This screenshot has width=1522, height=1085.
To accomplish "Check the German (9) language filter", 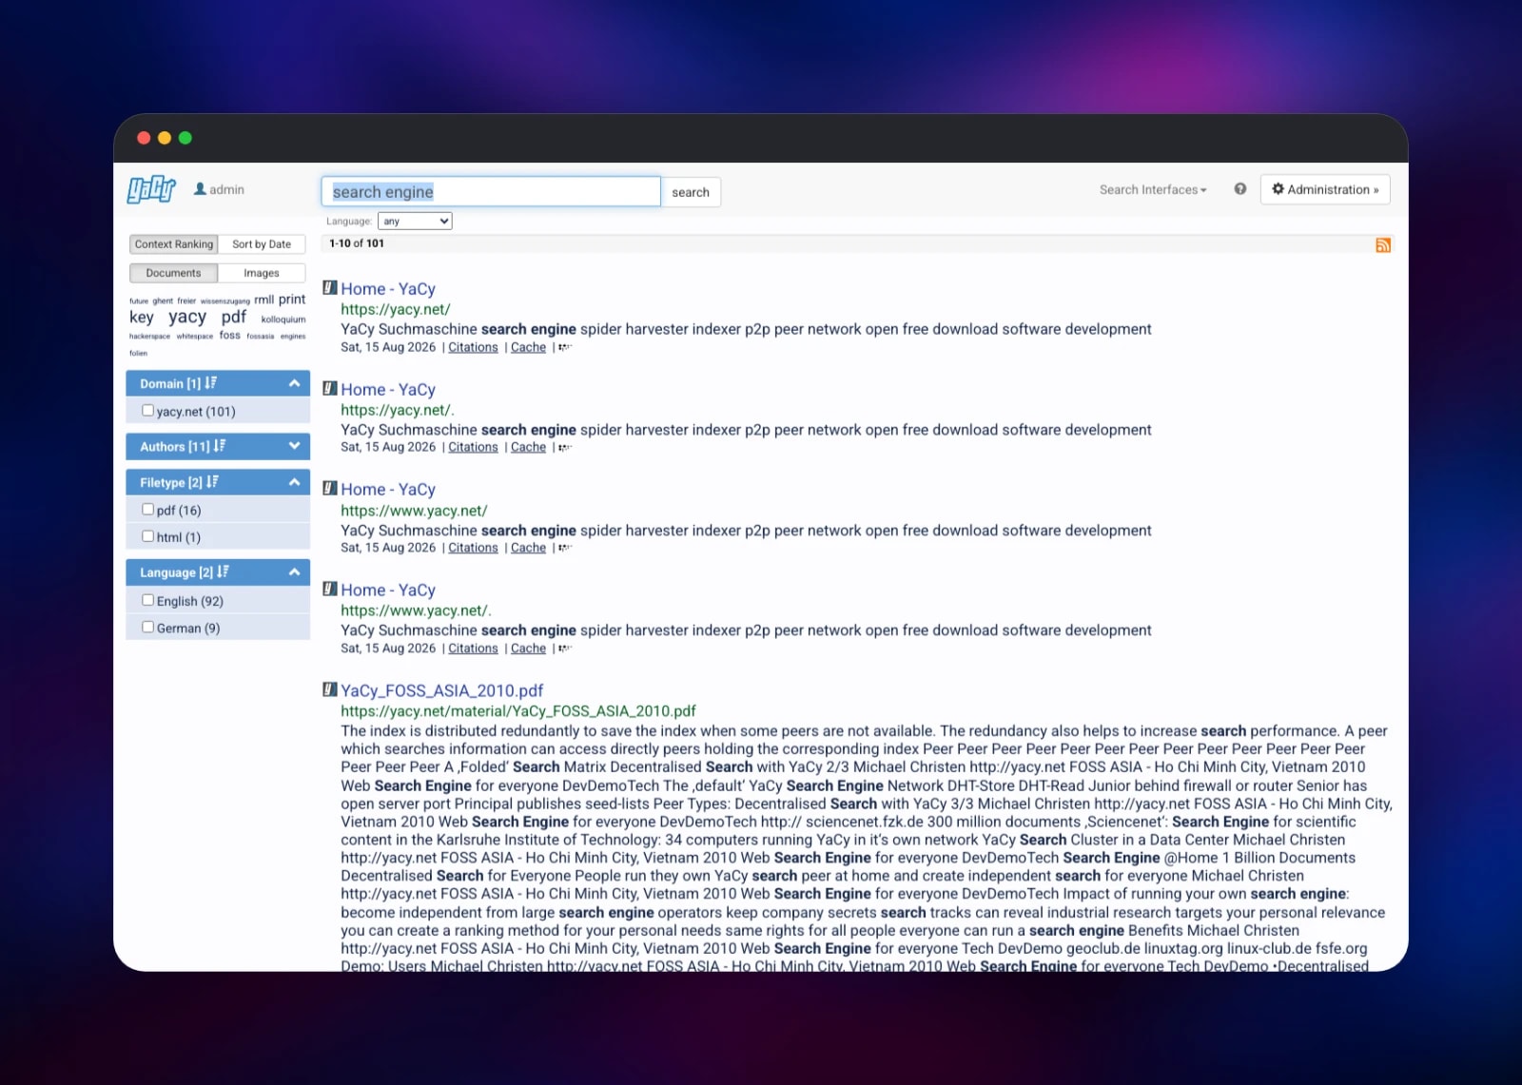I will coord(147,627).
